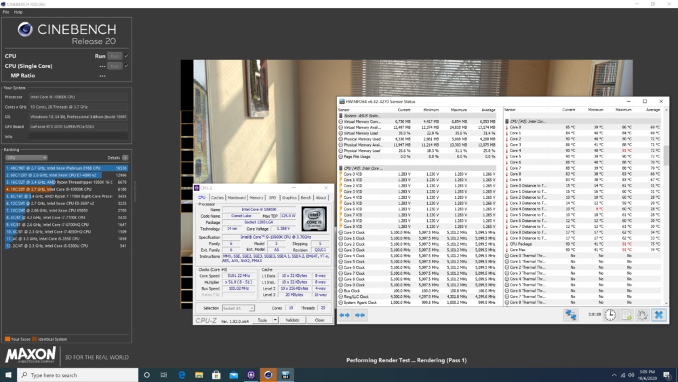Screen dimensions: 678x382
Task: Click HWiNFO collapse columns arrows icon
Action: point(360,316)
